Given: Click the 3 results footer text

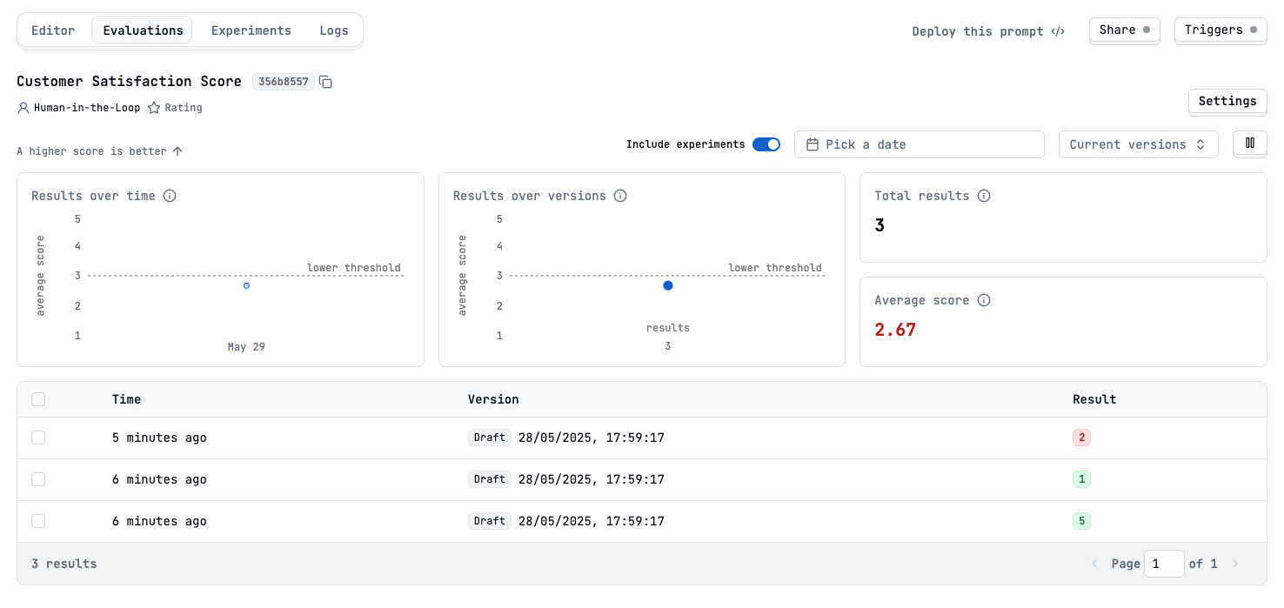Looking at the screenshot, I should coord(64,564).
